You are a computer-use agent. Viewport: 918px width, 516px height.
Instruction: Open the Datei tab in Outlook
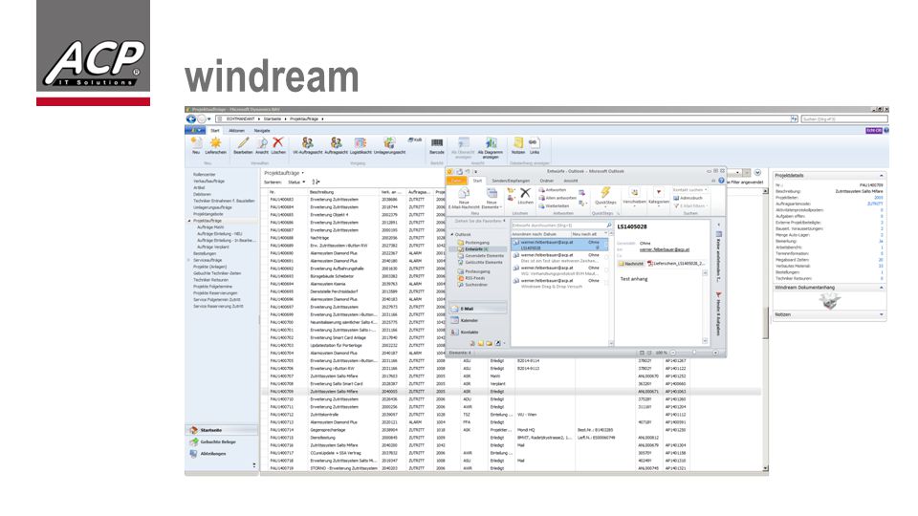pos(456,181)
